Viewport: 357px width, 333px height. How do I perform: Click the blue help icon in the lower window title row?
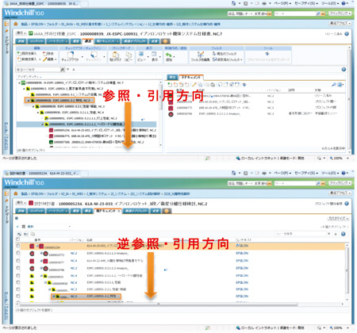tap(347, 204)
